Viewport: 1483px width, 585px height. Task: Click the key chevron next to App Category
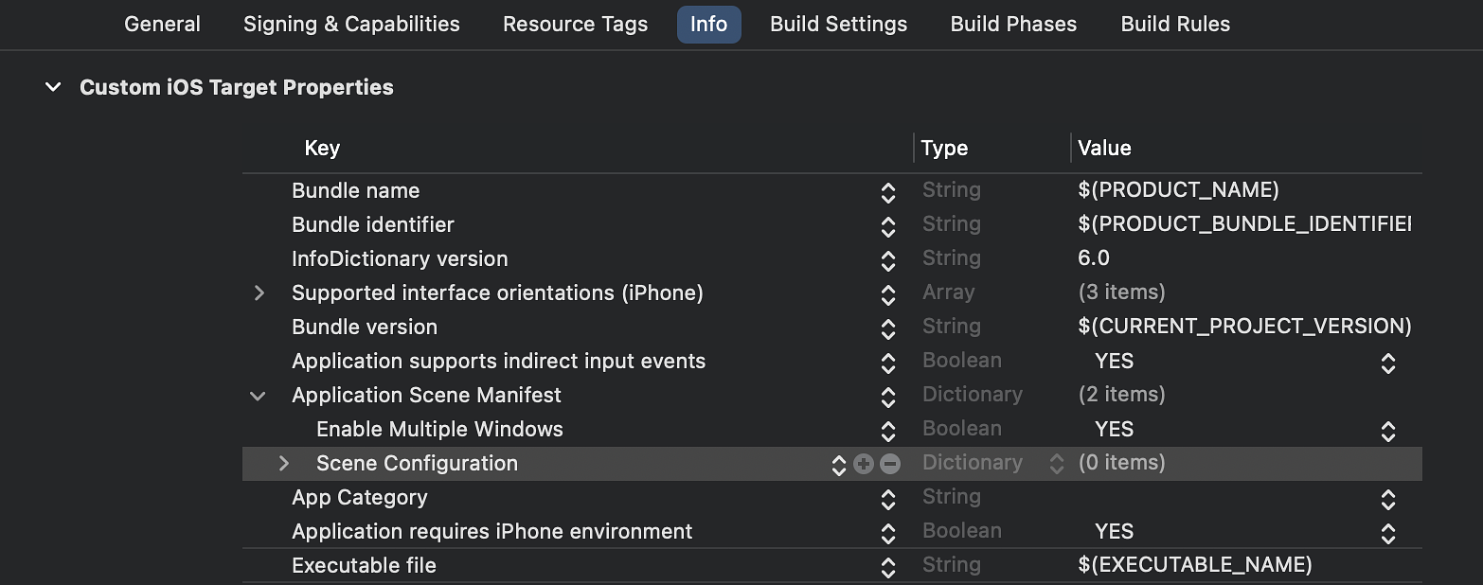(888, 499)
